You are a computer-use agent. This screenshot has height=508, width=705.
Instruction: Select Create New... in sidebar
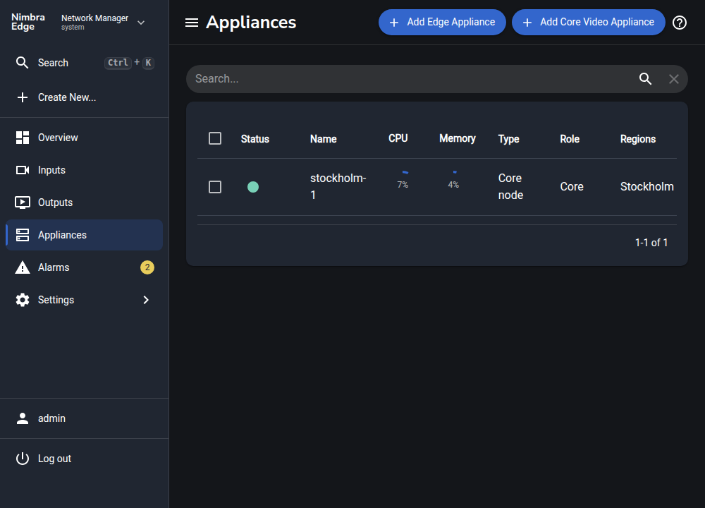(x=84, y=97)
